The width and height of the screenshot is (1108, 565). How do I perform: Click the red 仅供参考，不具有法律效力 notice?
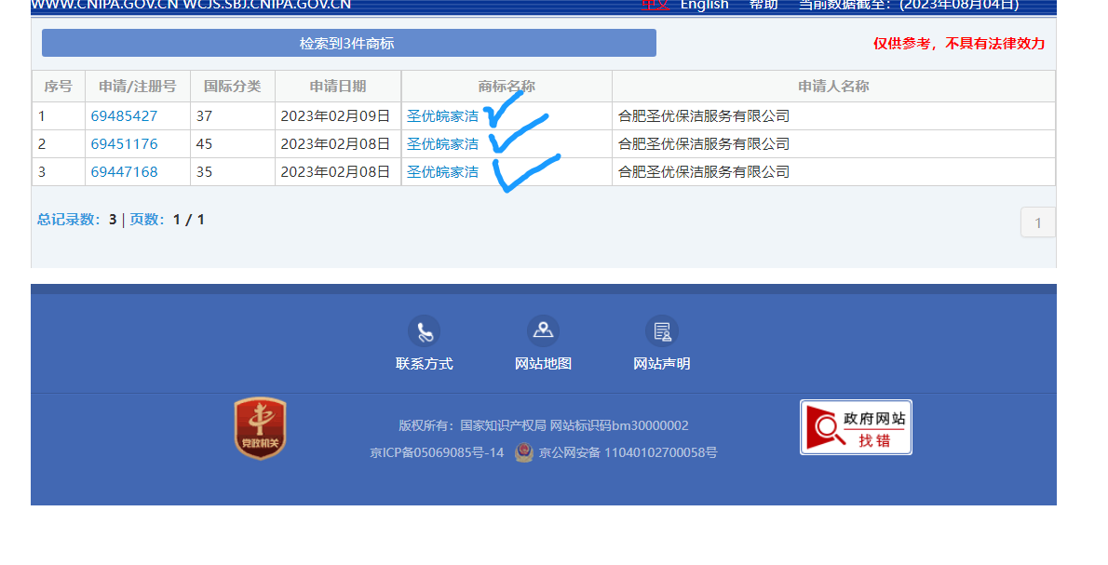pos(959,44)
